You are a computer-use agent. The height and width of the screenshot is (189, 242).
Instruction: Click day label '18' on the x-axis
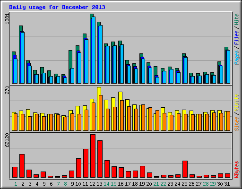[x=135, y=184]
